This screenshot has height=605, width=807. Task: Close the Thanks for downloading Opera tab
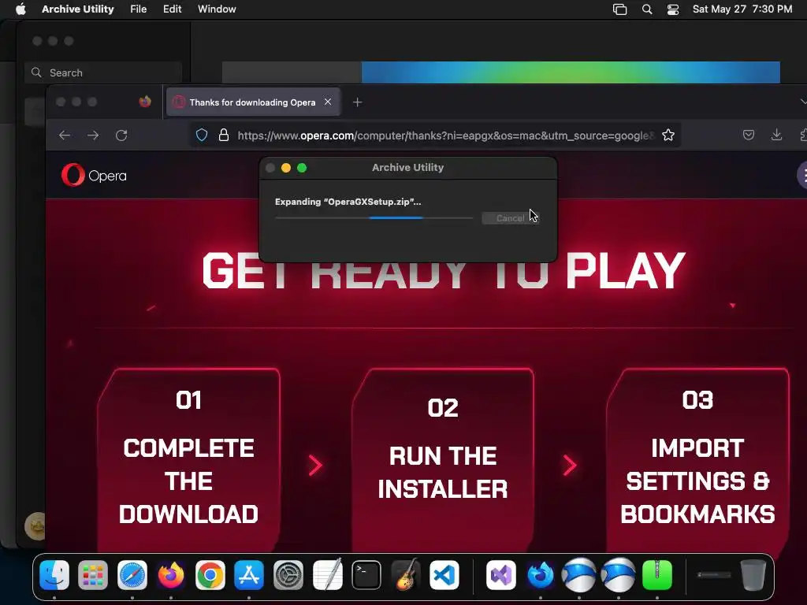(x=328, y=102)
